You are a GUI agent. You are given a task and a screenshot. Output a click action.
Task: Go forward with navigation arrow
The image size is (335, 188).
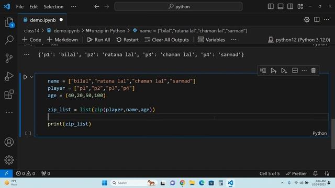[107, 7]
